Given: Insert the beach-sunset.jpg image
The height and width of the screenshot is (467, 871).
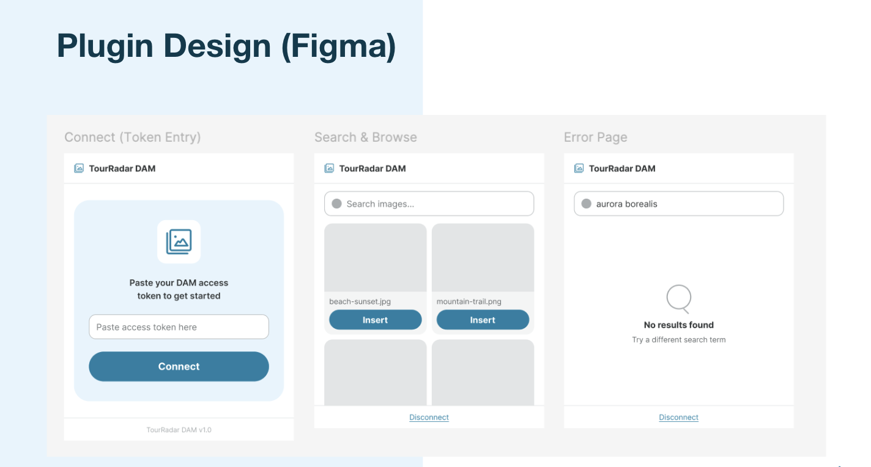Looking at the screenshot, I should [x=376, y=320].
